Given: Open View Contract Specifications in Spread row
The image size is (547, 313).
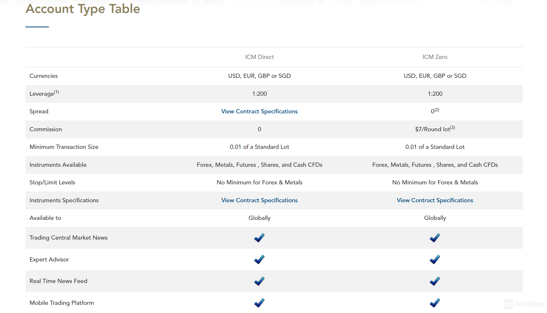Looking at the screenshot, I should pos(259,112).
